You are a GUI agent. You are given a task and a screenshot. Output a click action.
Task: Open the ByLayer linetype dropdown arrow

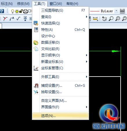click(116, 11)
